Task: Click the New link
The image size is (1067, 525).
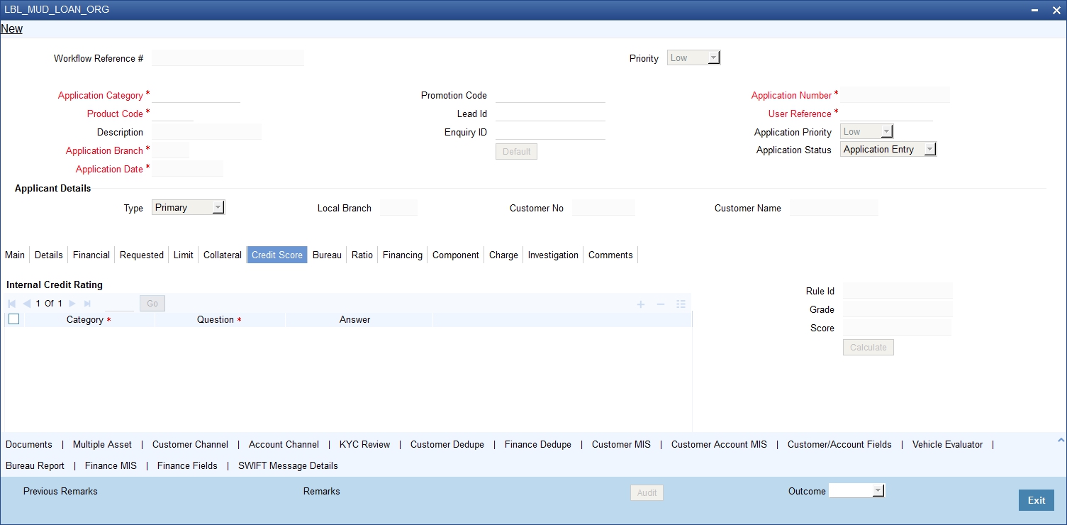Action: pos(11,29)
